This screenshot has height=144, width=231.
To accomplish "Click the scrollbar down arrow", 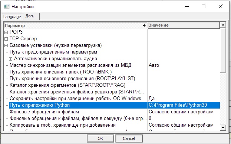I will [223, 128].
